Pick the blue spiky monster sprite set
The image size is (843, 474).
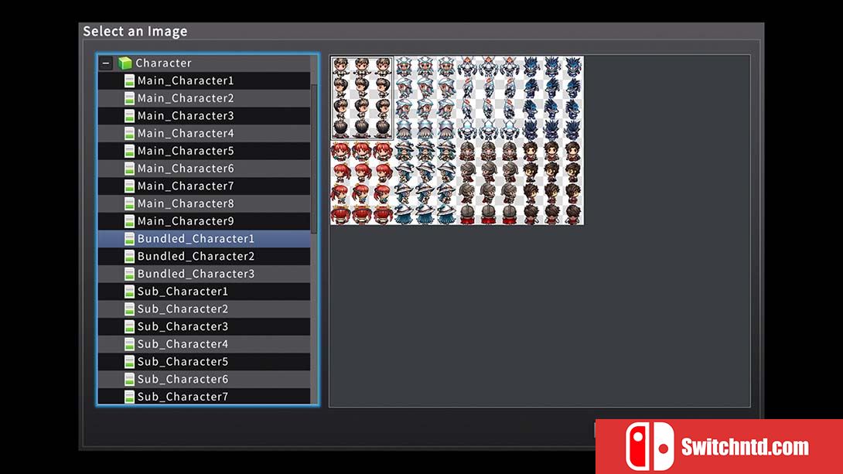click(552, 98)
